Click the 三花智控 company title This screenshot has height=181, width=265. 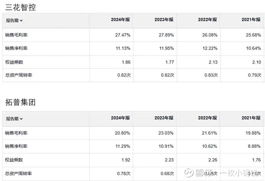pyautogui.click(x=21, y=7)
